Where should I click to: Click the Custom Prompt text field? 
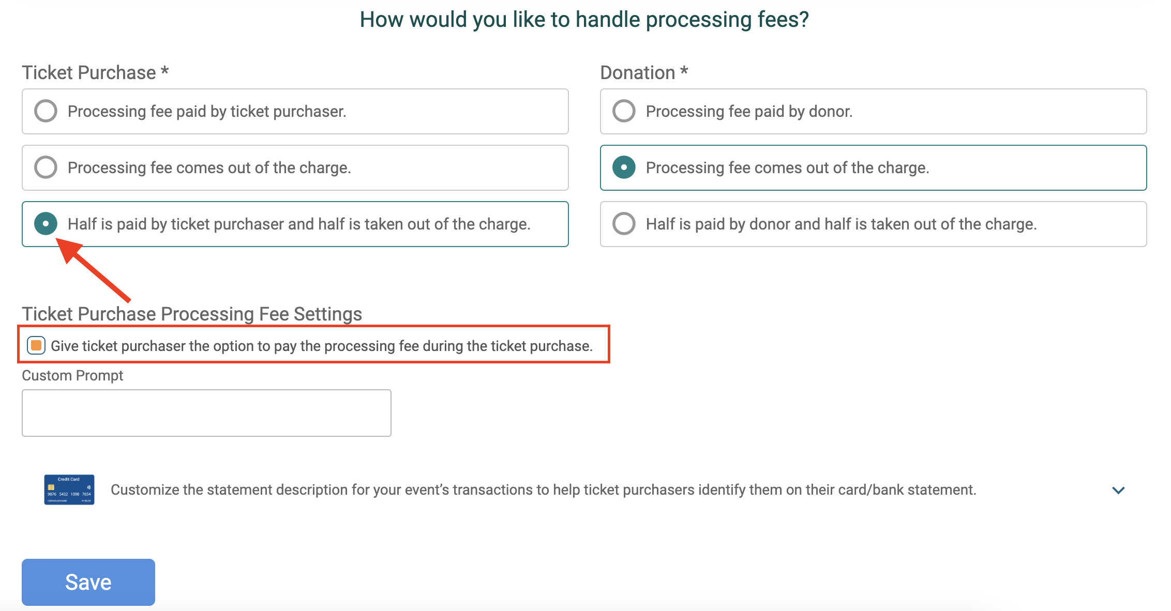(206, 412)
